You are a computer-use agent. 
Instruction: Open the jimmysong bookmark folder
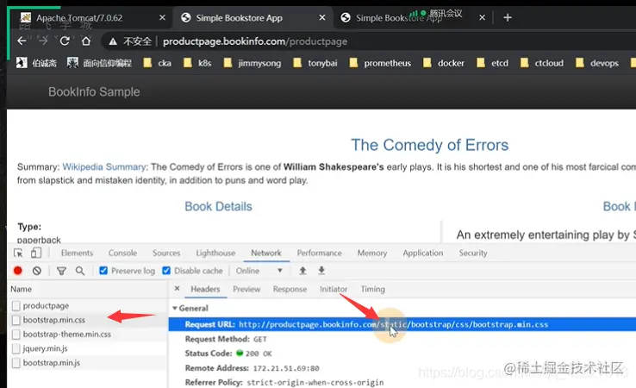(x=253, y=63)
